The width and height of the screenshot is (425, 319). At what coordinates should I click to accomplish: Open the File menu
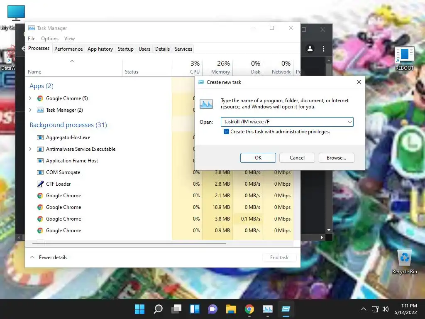[32, 39]
